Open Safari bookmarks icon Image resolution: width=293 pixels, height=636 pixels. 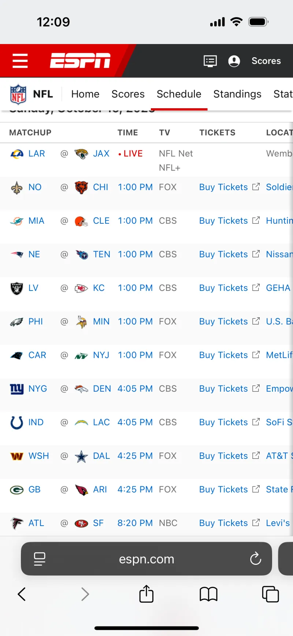pyautogui.click(x=208, y=594)
